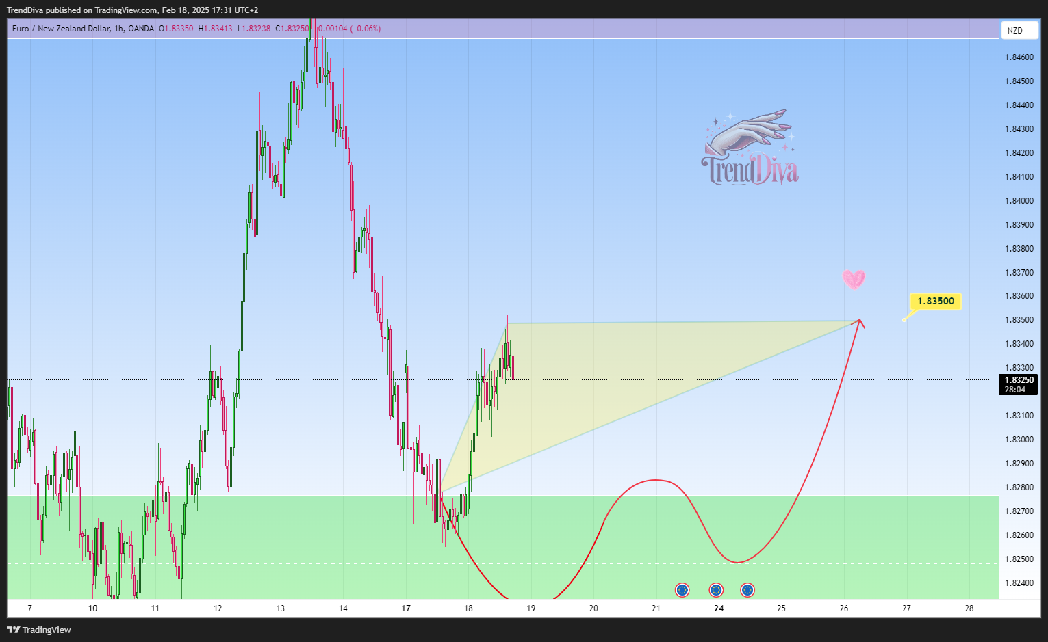Click date label 19 on time axis
Image resolution: width=1048 pixels, height=642 pixels.
pyautogui.click(x=531, y=608)
